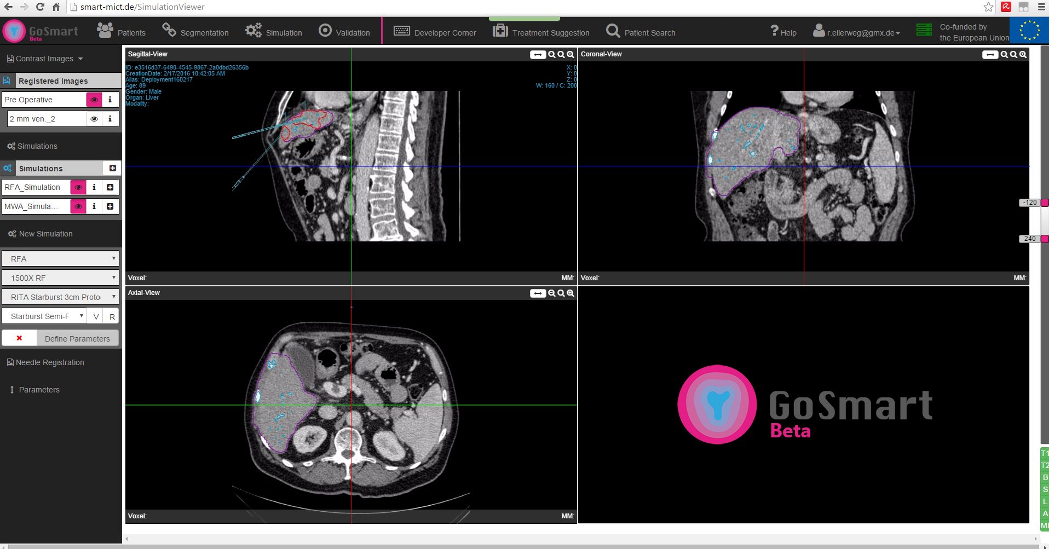Click Coronal-View horizontal arrow button
Screen dimensions: 1049x549
click(x=990, y=55)
